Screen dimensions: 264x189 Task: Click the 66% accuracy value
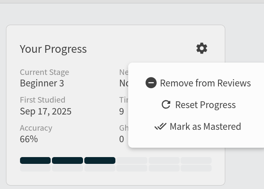pyautogui.click(x=29, y=139)
